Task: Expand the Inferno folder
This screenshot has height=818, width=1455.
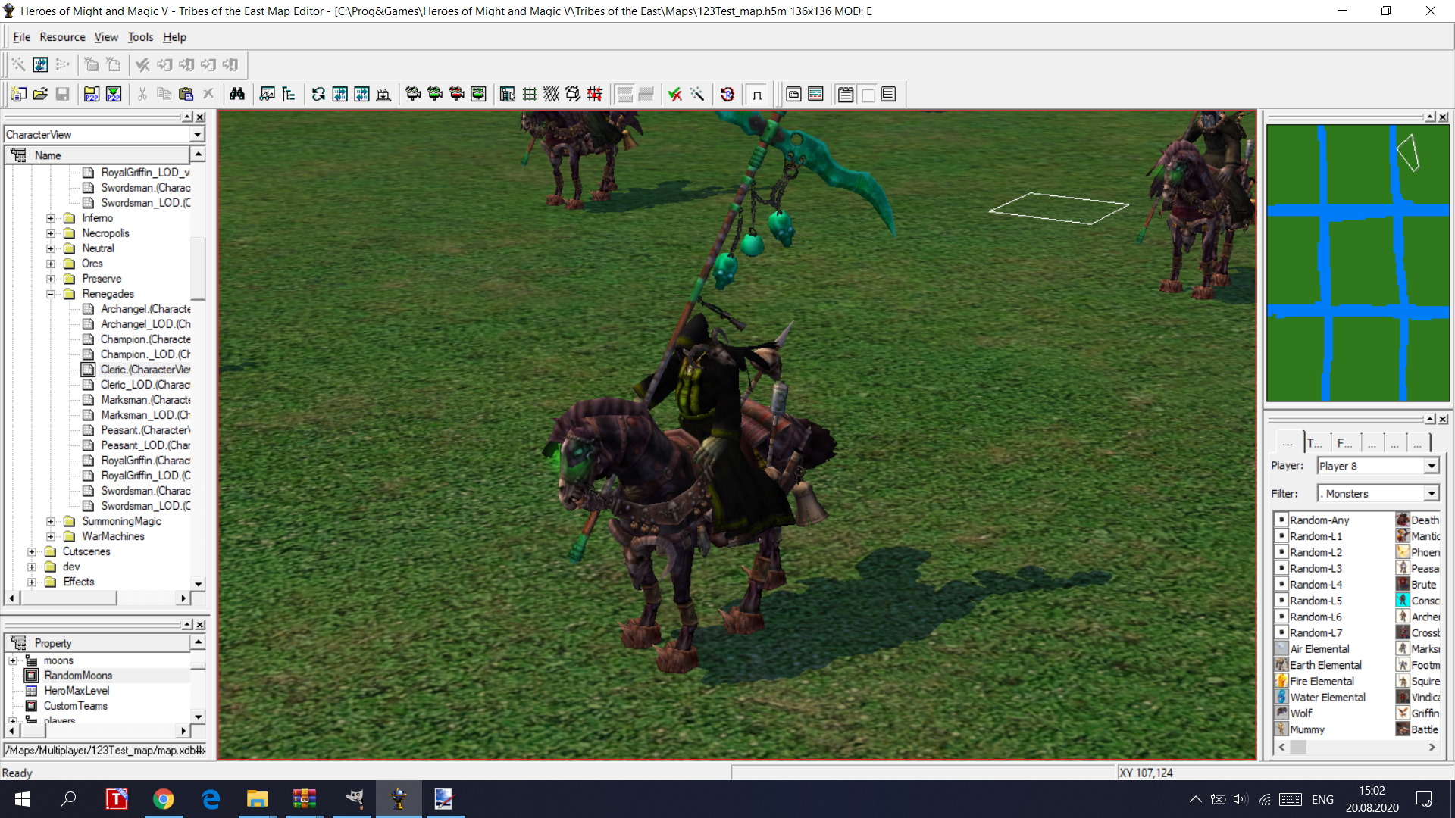Action: pyautogui.click(x=51, y=218)
